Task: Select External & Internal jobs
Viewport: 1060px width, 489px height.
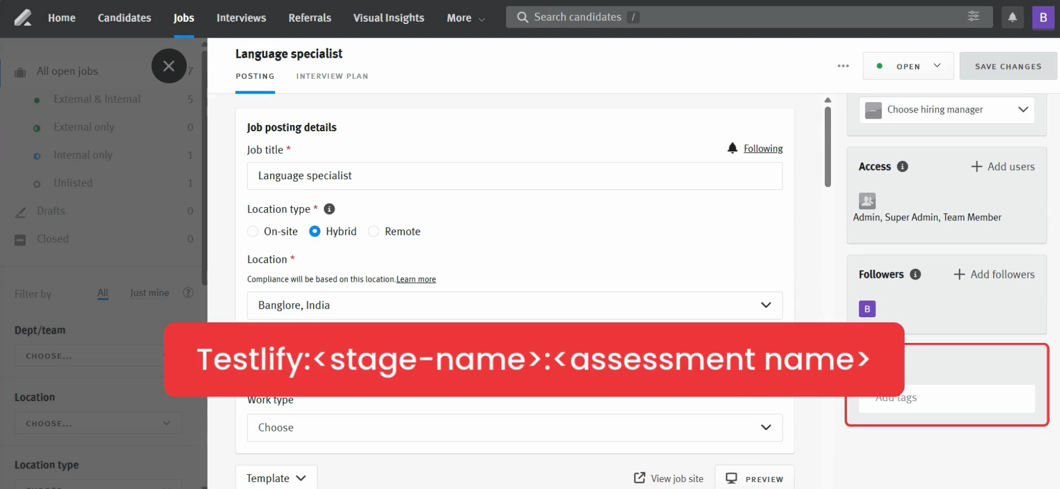Action: click(x=97, y=99)
